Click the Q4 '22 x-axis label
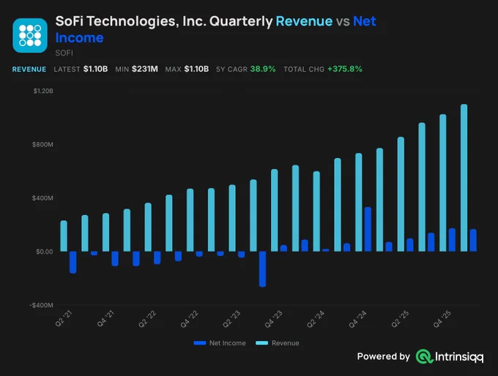Viewport: 498px width, 376px height. pyautogui.click(x=190, y=318)
